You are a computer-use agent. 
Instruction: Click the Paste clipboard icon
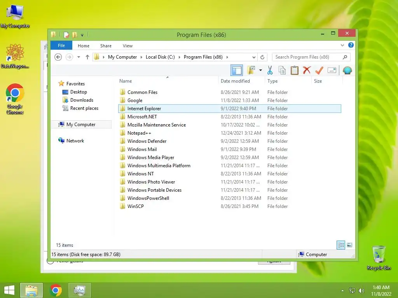pyautogui.click(x=295, y=70)
